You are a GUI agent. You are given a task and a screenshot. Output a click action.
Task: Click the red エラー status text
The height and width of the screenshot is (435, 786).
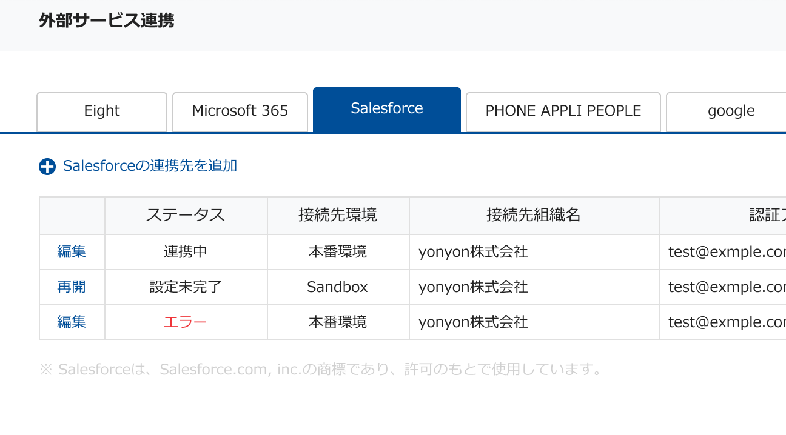186,322
